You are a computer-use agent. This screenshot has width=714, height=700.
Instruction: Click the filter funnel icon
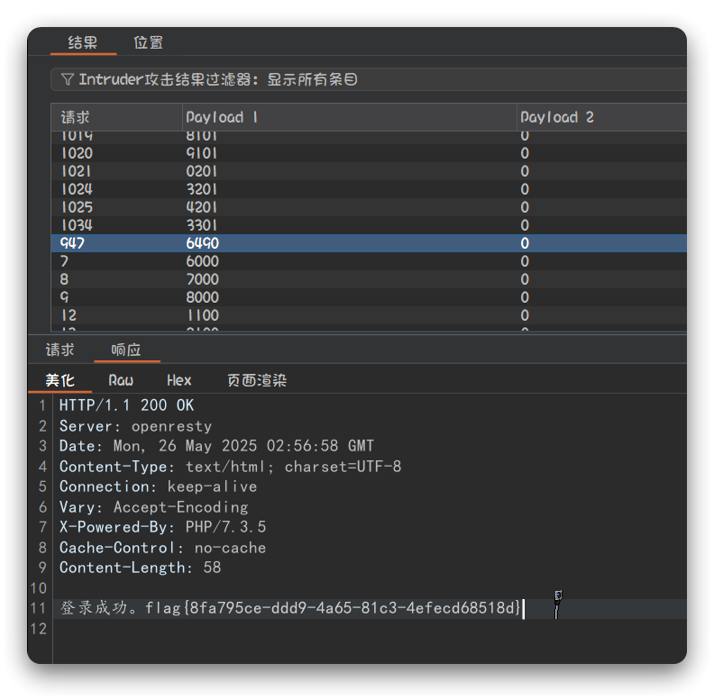point(67,79)
